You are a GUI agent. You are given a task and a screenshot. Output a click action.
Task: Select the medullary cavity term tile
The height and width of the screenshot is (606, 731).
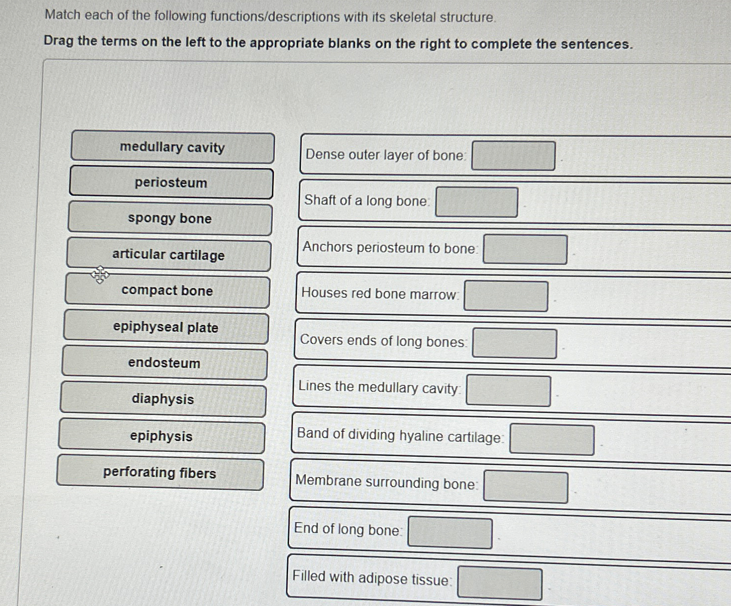pos(172,147)
